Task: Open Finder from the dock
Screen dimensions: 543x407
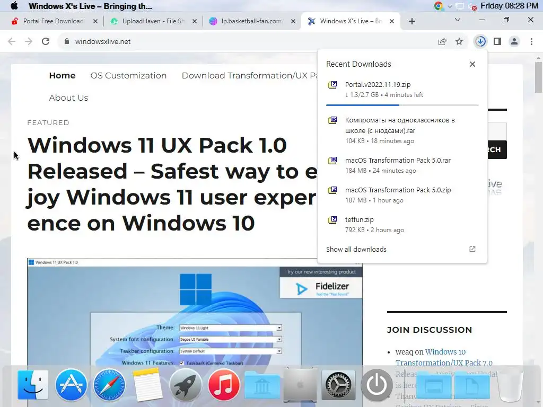Action: [x=33, y=385]
